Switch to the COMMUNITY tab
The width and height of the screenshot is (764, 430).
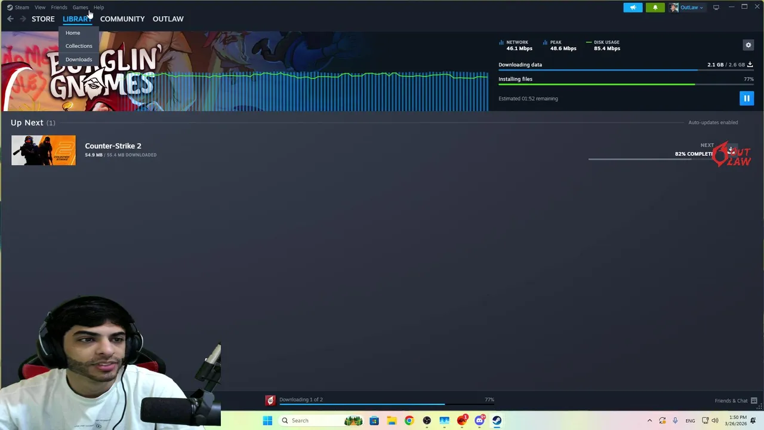coord(122,19)
